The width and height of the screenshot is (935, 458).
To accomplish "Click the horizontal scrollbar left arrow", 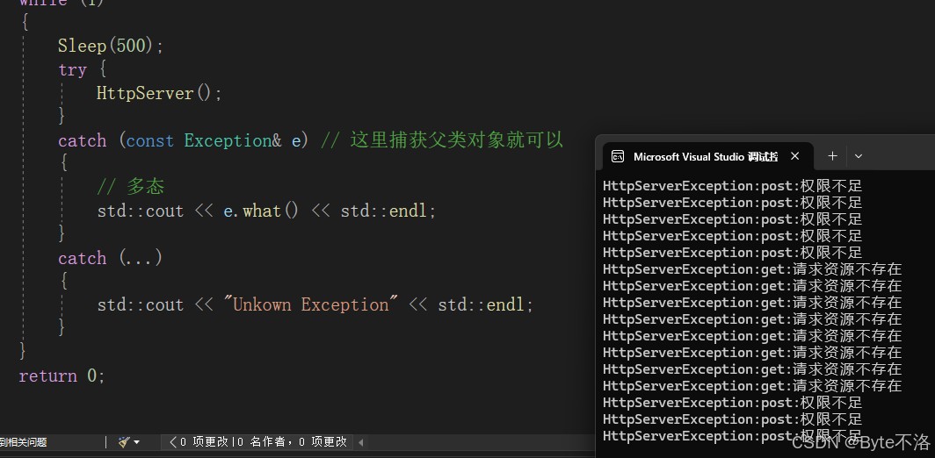I will click(x=361, y=442).
